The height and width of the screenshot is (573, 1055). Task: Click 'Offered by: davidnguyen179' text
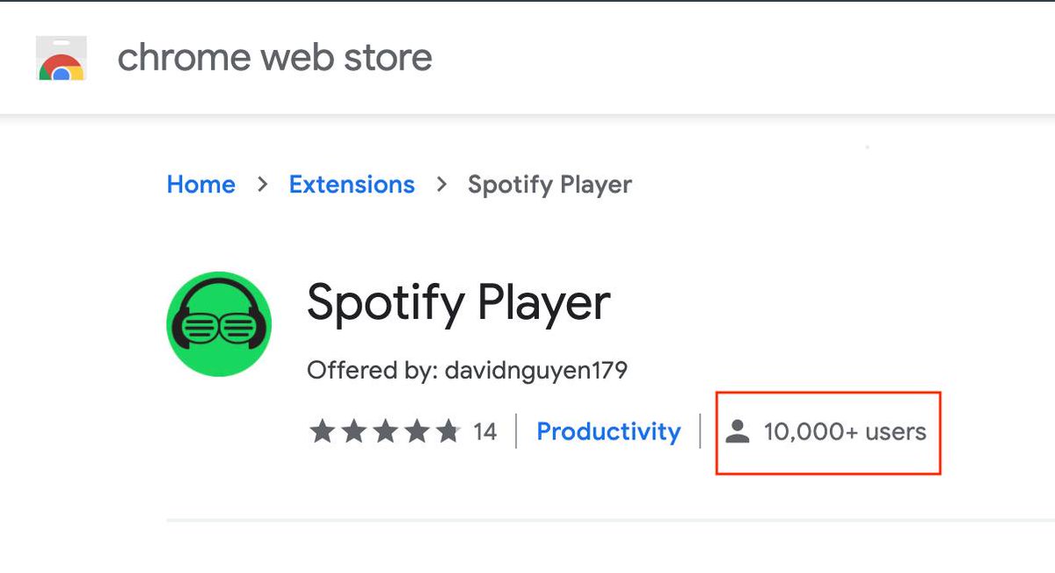(x=467, y=370)
